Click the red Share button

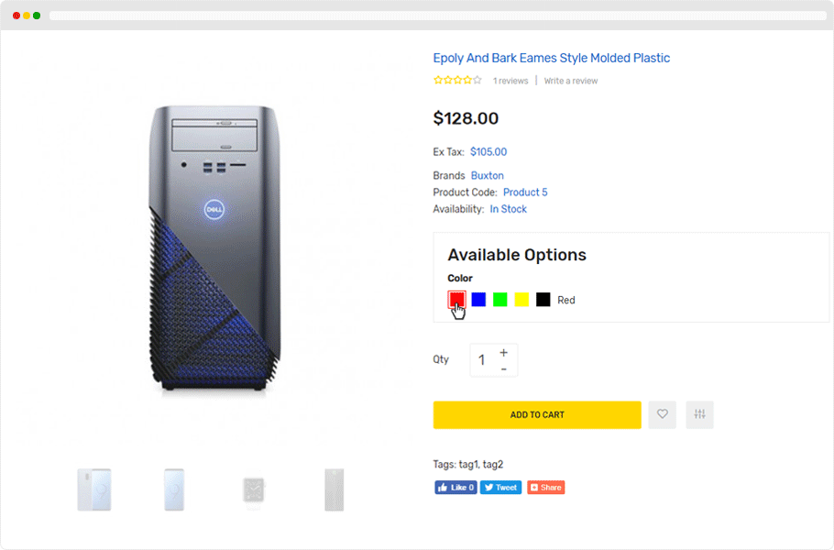pyautogui.click(x=545, y=488)
